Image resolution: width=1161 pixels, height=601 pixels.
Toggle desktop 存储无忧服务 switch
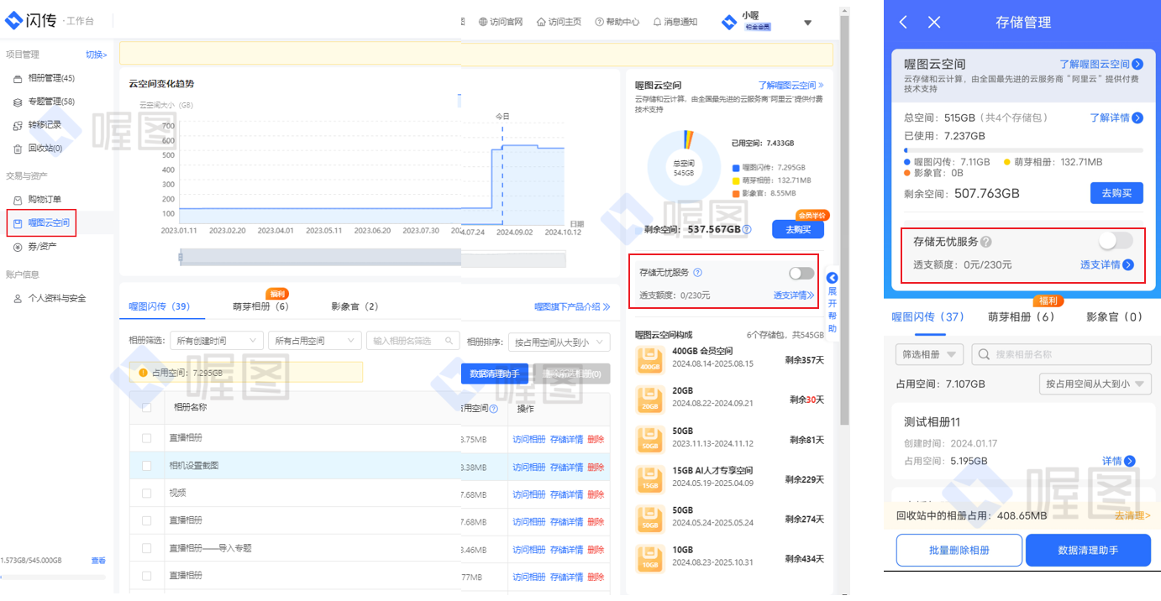801,274
